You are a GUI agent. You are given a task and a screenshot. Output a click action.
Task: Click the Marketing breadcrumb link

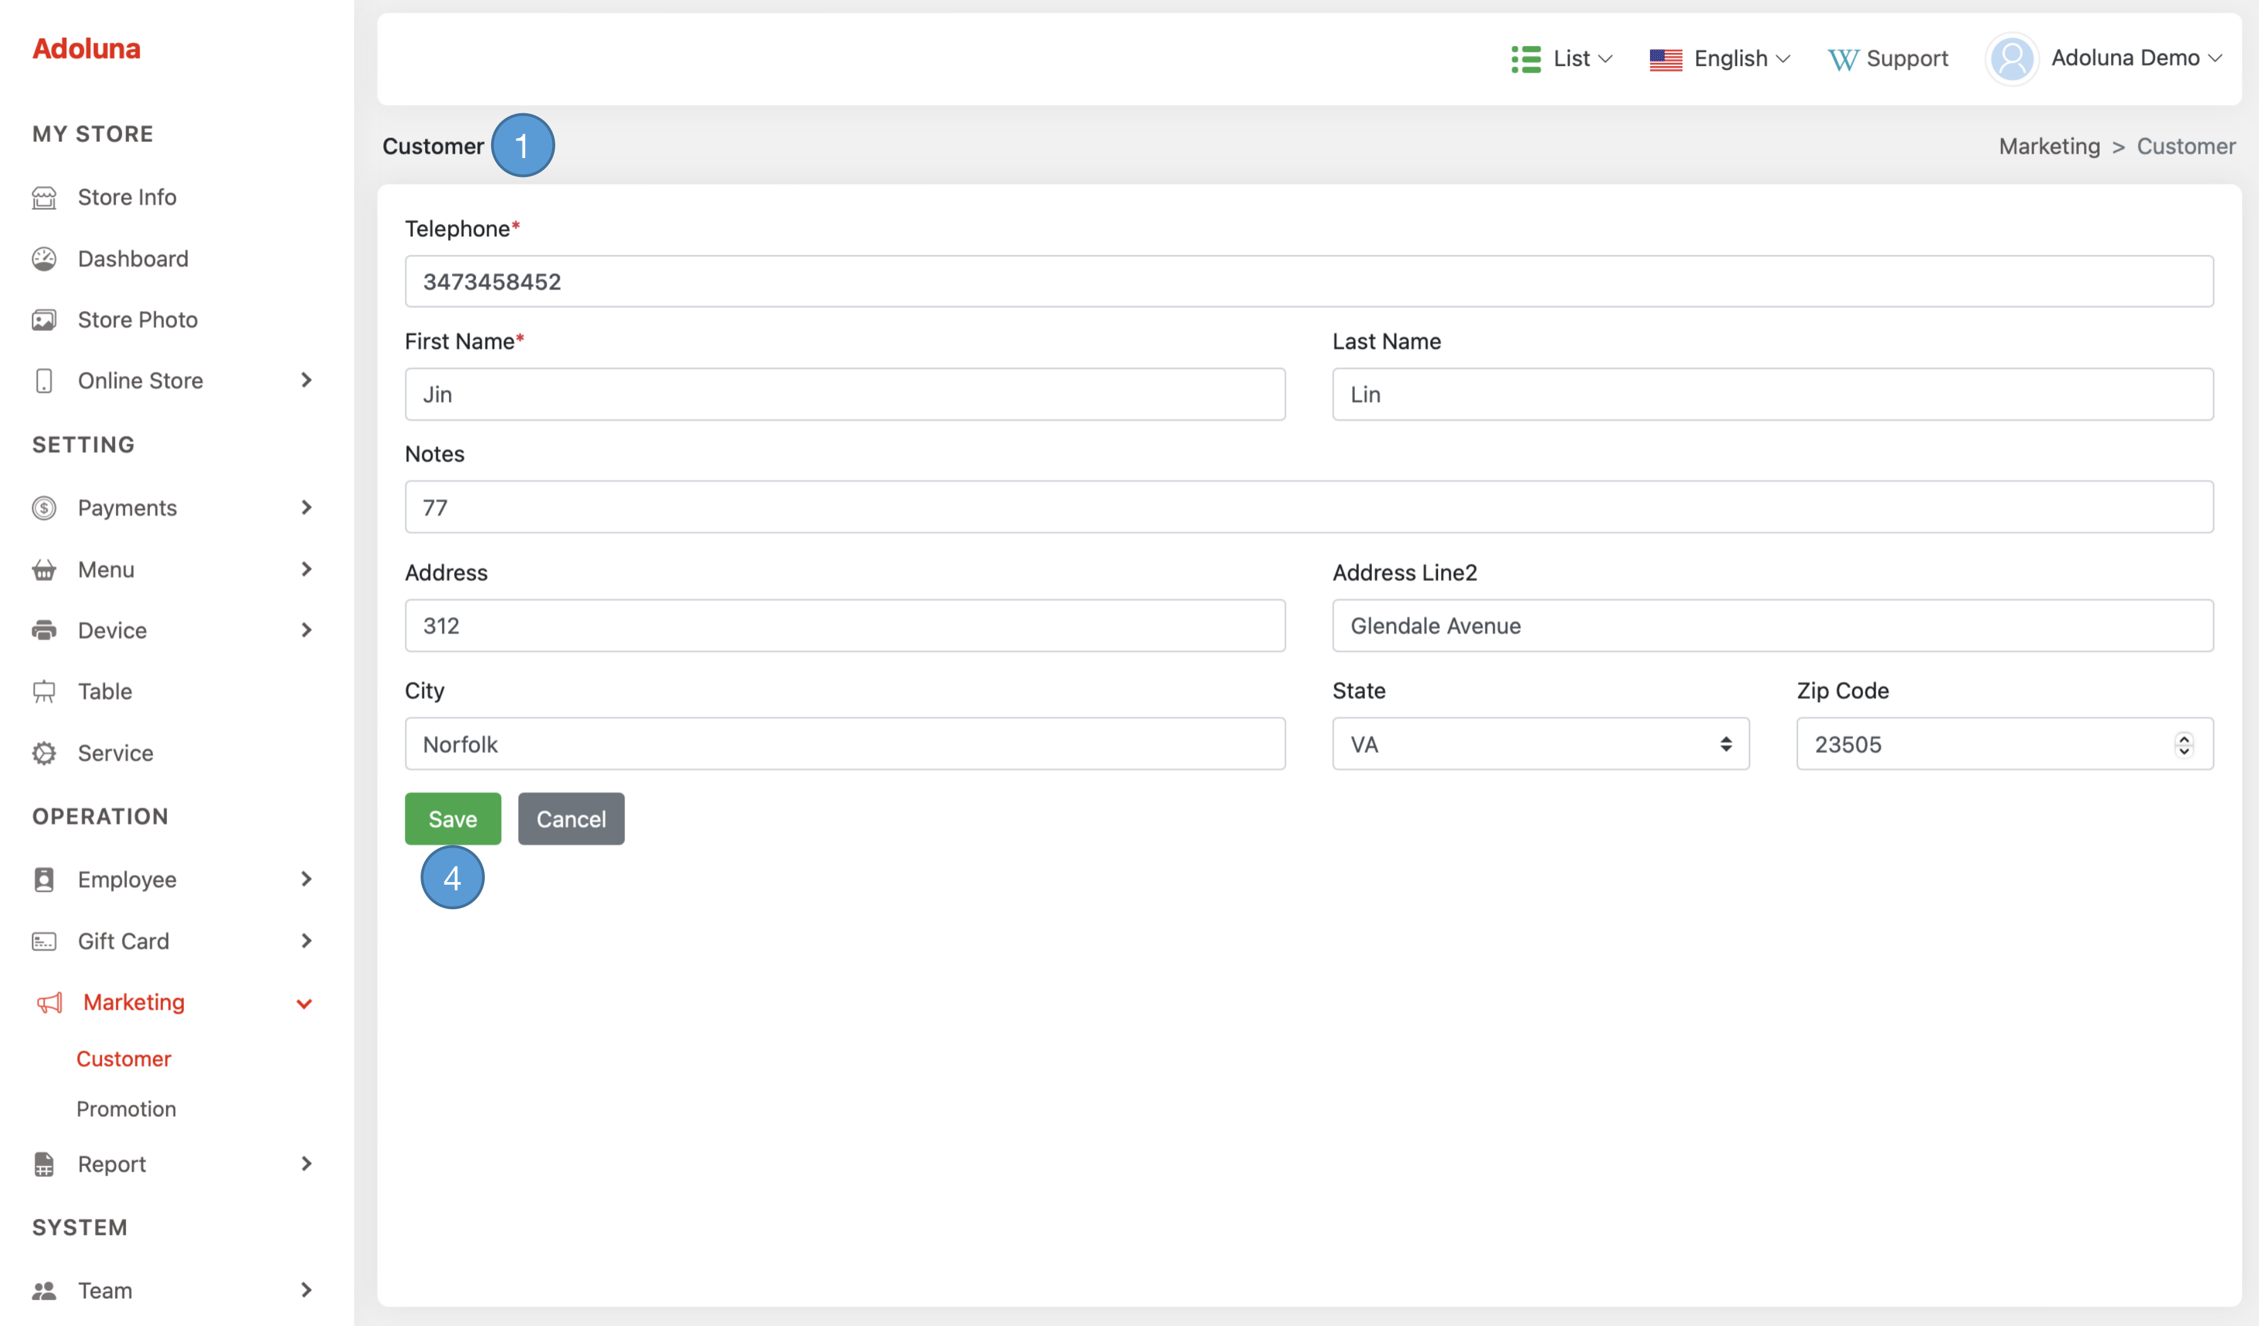coord(2049,146)
